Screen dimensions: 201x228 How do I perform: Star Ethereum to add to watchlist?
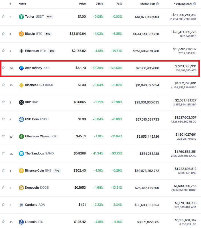tap(3, 50)
